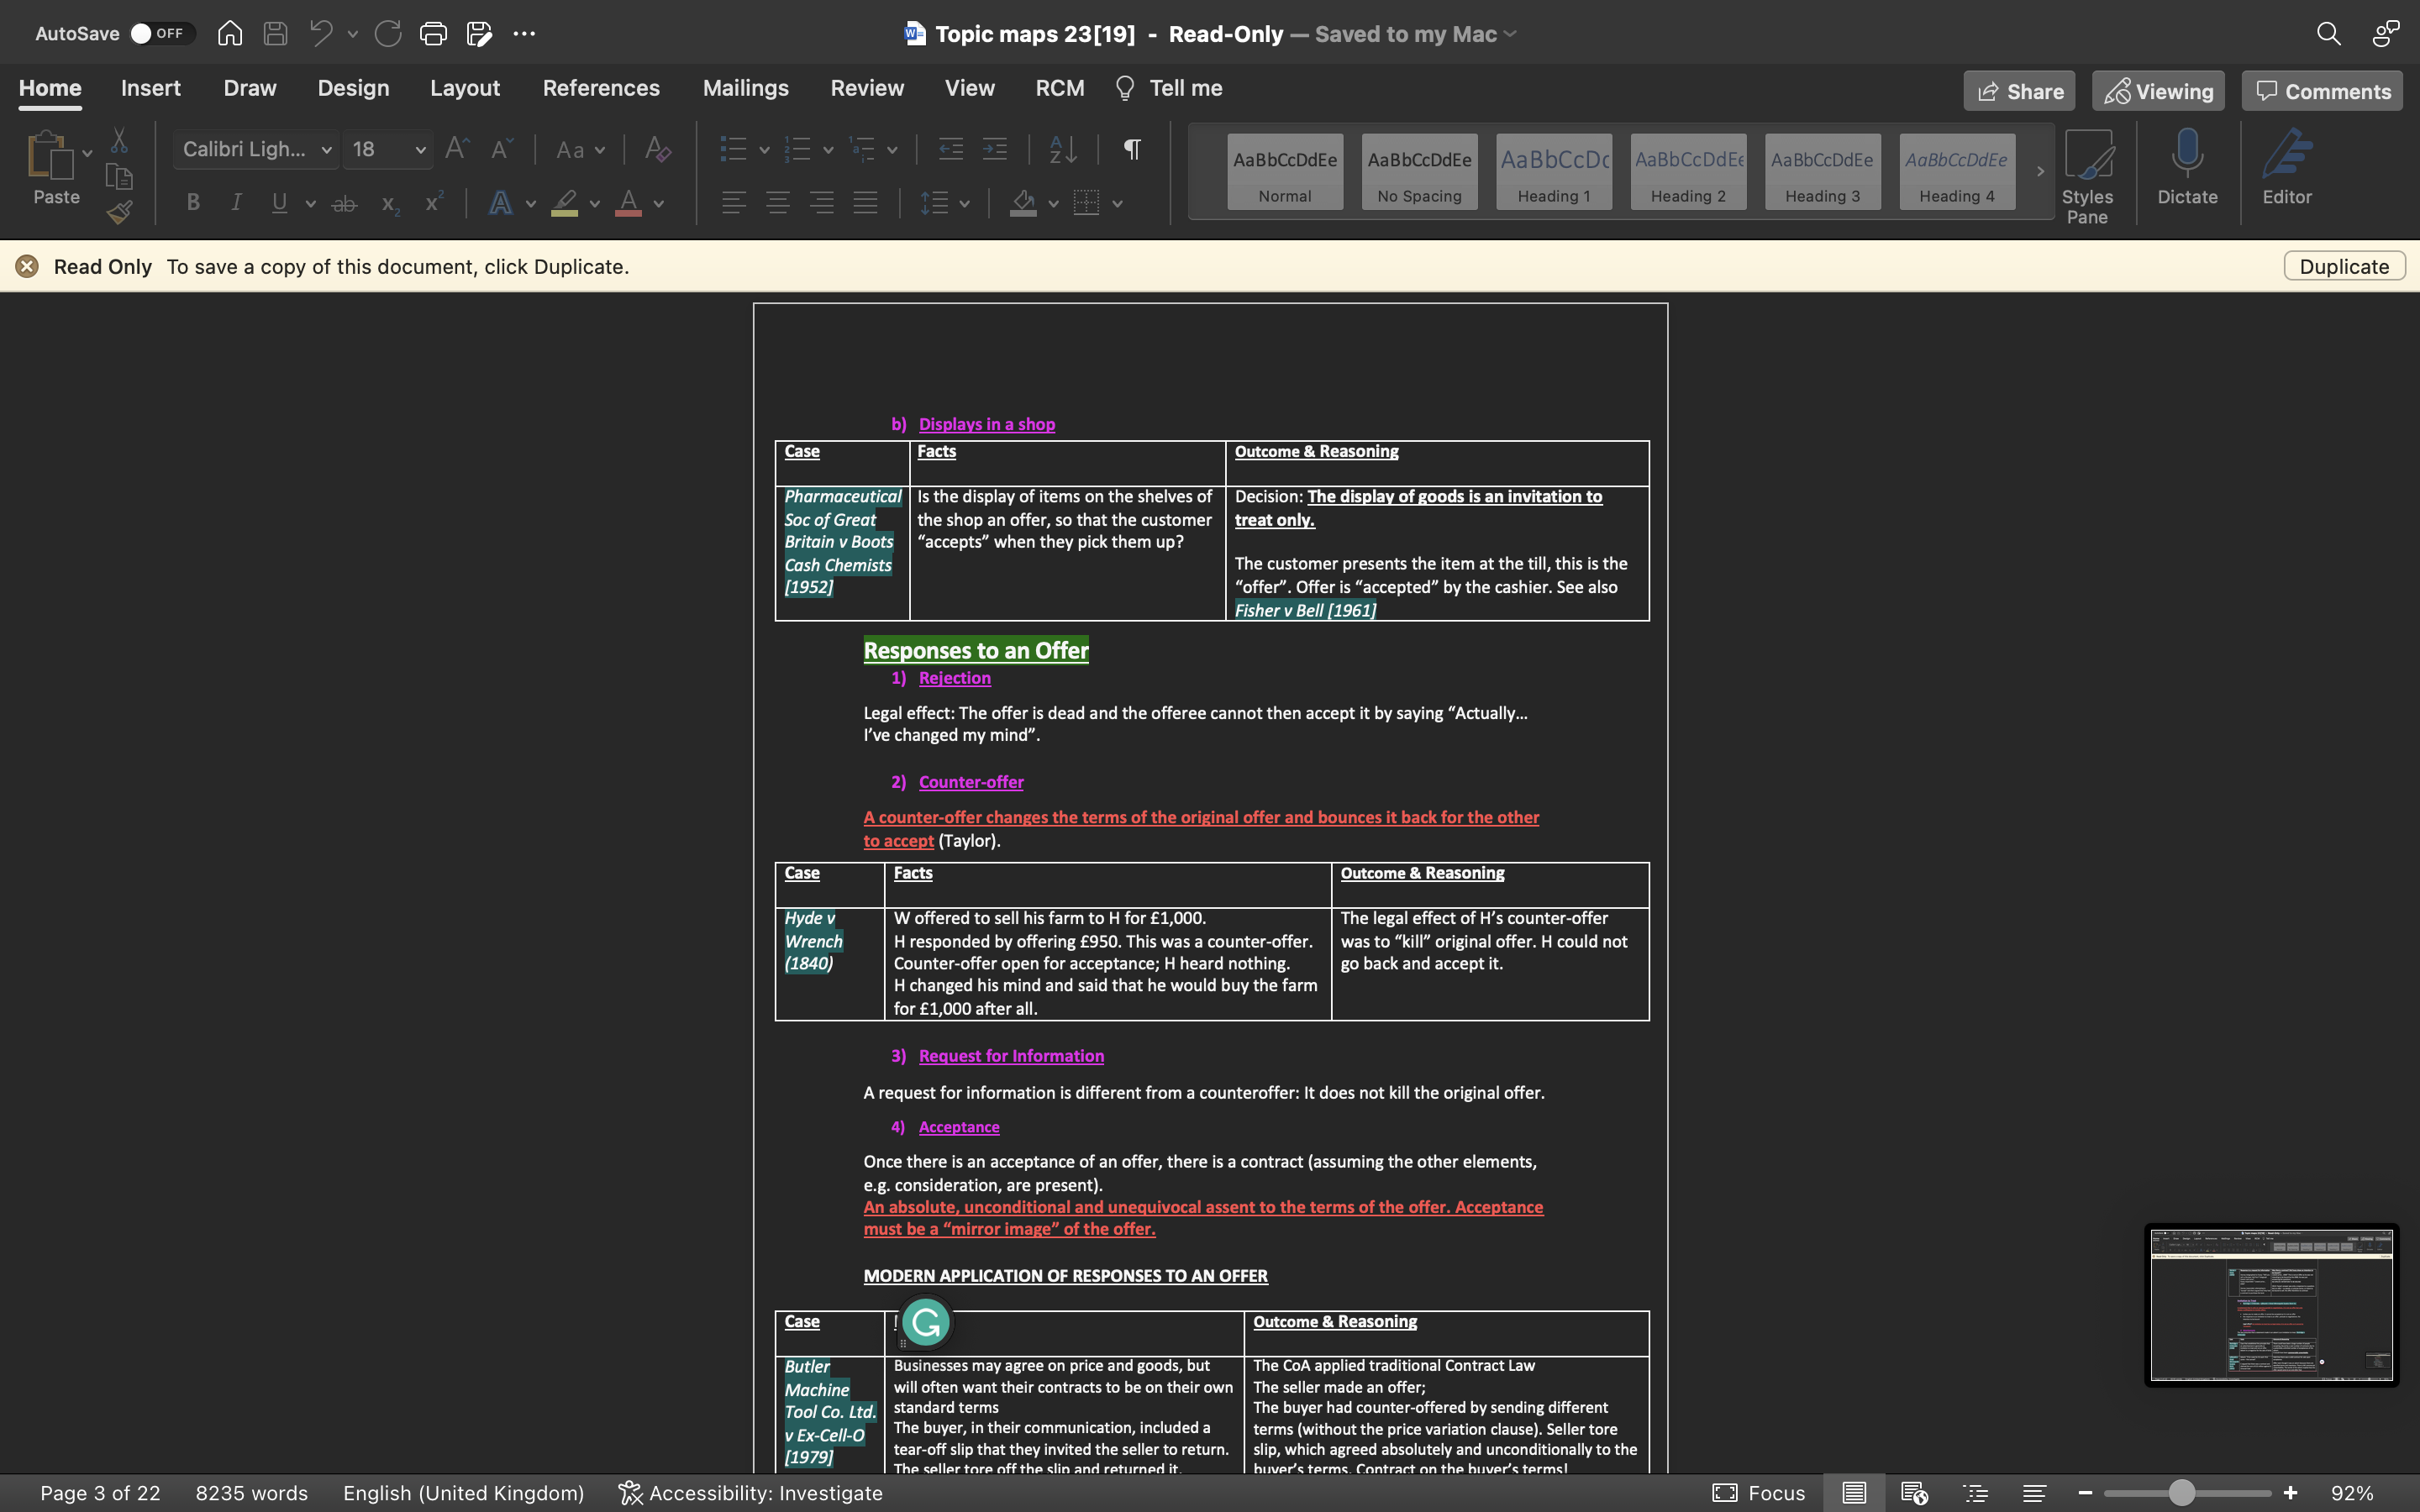2420x1512 pixels.
Task: Toggle Bold formatting
Action: point(193,203)
